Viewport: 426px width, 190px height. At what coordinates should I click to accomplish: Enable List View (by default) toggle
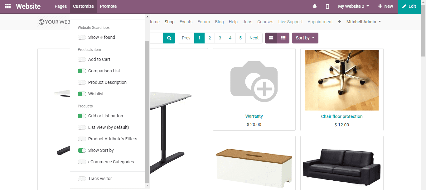tap(82, 127)
